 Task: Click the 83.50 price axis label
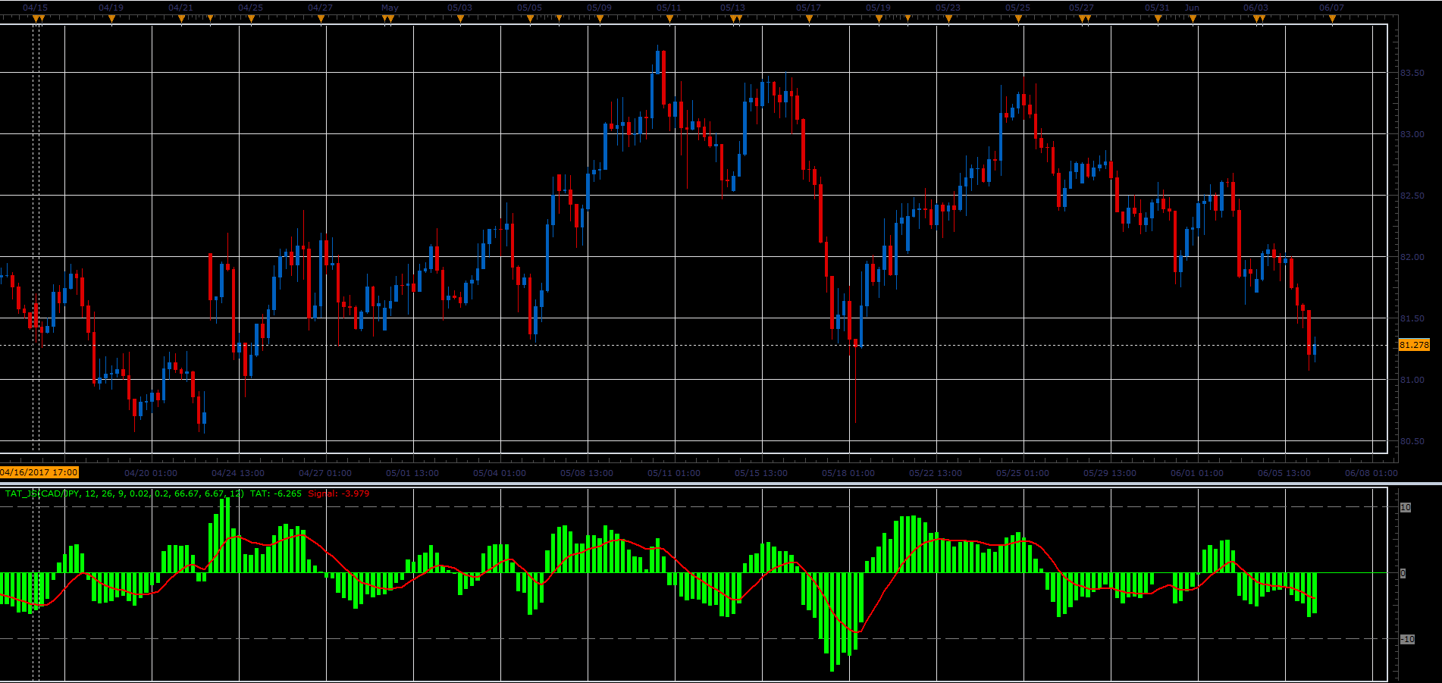1412,73
